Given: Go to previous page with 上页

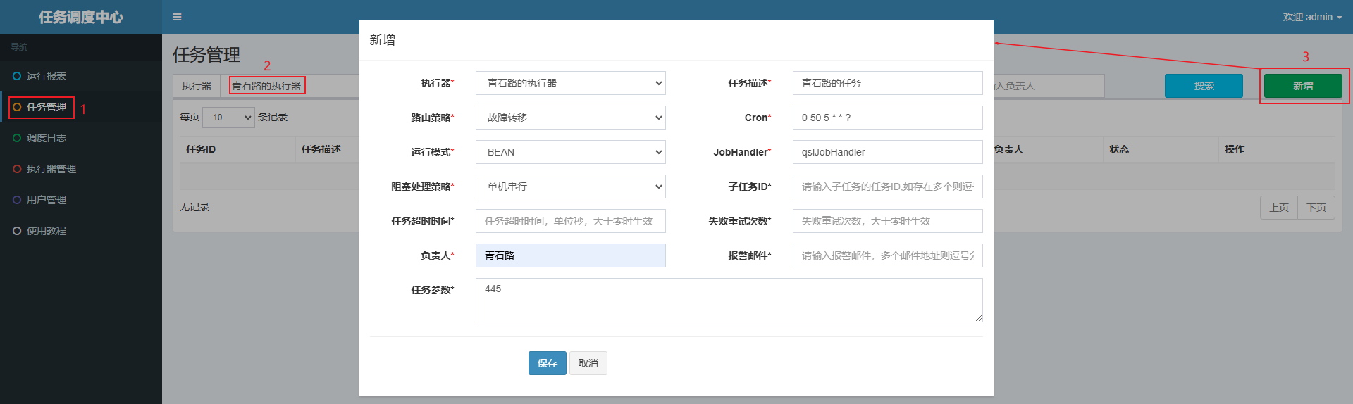Looking at the screenshot, I should click(1279, 208).
